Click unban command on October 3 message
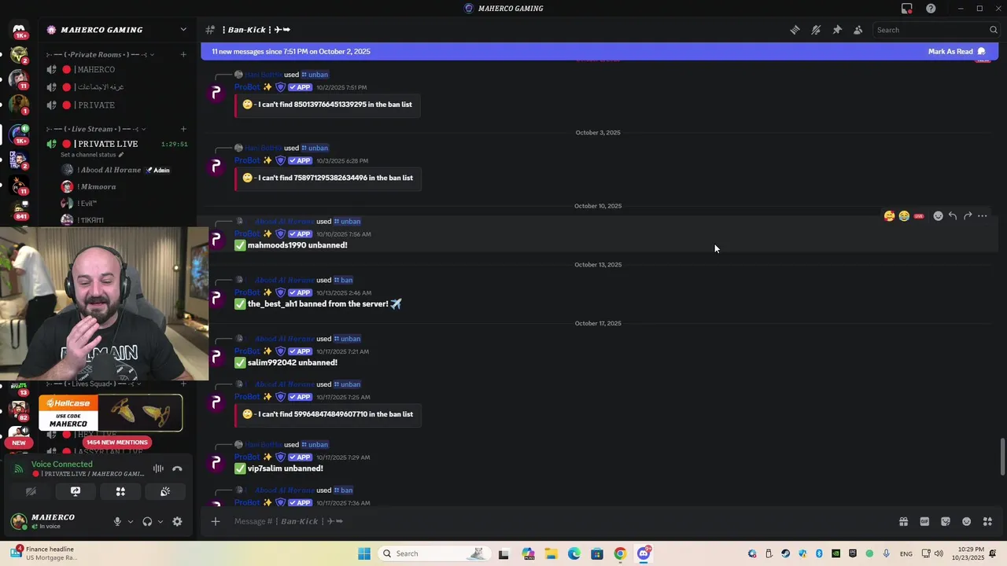This screenshot has height=566, width=1007. [x=315, y=148]
